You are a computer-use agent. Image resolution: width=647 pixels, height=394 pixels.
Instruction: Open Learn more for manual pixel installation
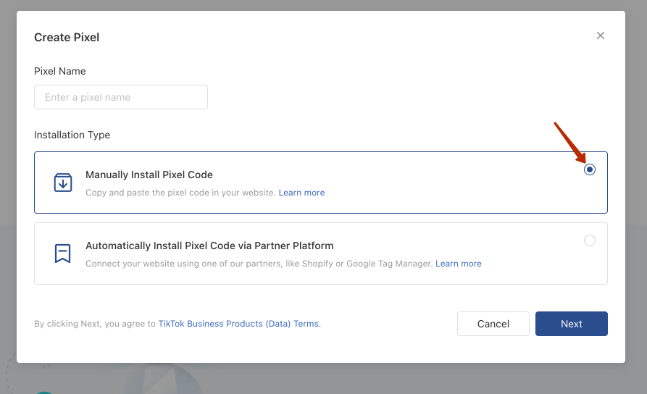pyautogui.click(x=301, y=193)
